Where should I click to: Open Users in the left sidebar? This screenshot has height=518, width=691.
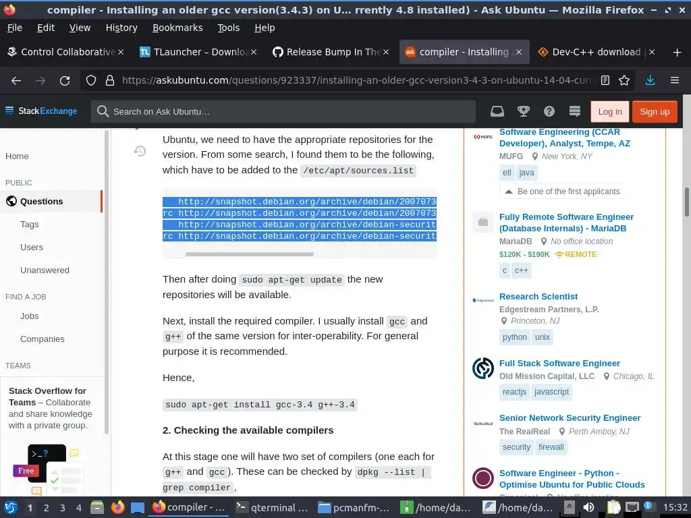(32, 247)
